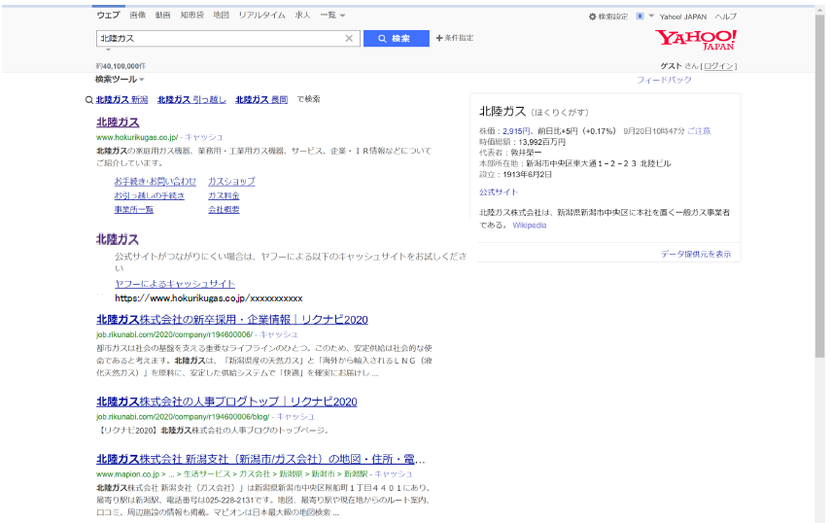Image resolution: width=831 pixels, height=523 pixels.
Task: Open the 検索ツール dropdown
Action: (x=120, y=80)
